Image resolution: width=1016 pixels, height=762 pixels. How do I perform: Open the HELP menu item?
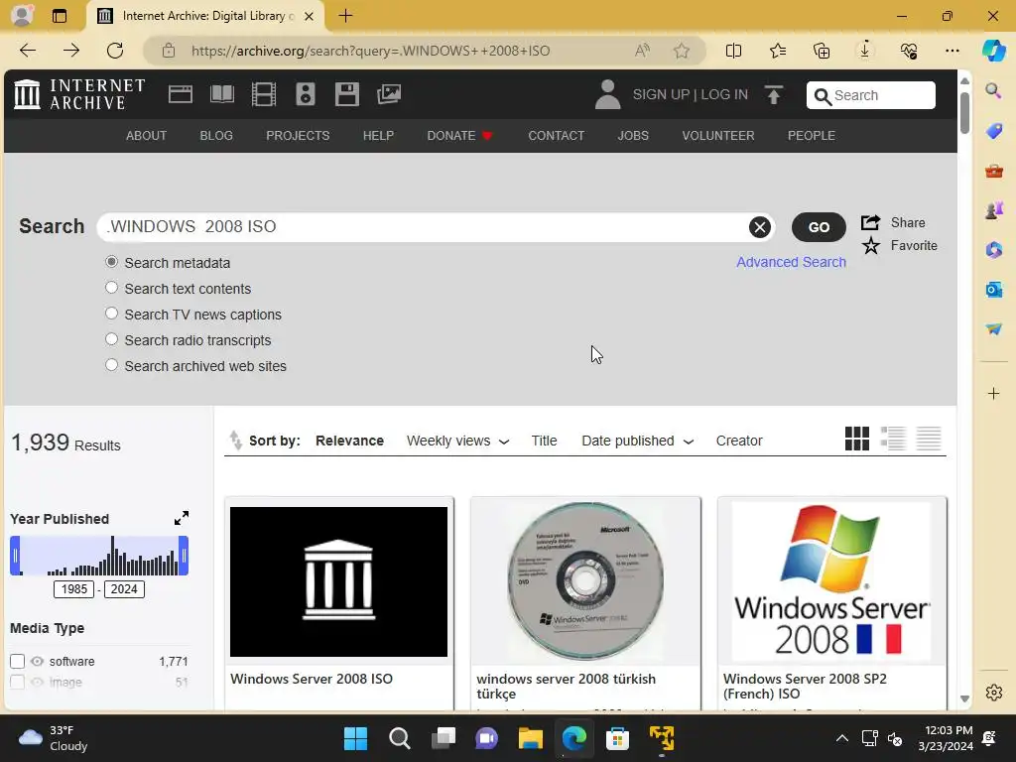(378, 135)
